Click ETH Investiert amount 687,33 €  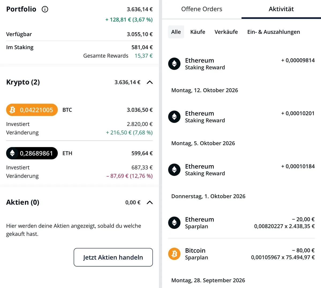click(x=142, y=167)
